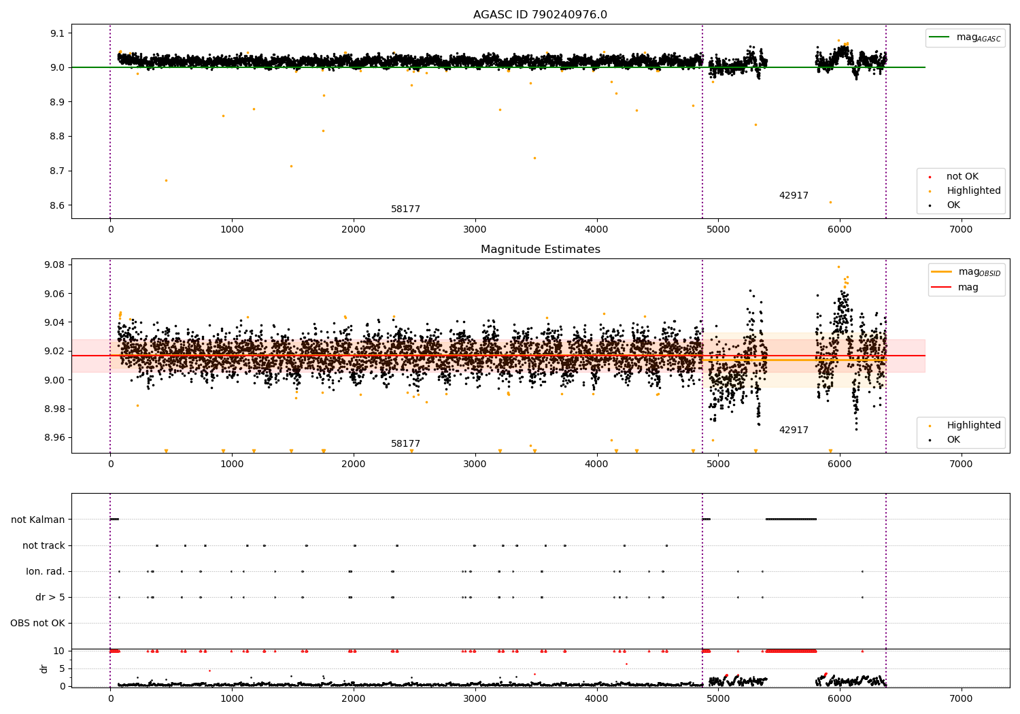This screenshot has width=1020, height=714.
Task: Click the 'Magnitude Estimates' subplot title
Action: click(540, 250)
